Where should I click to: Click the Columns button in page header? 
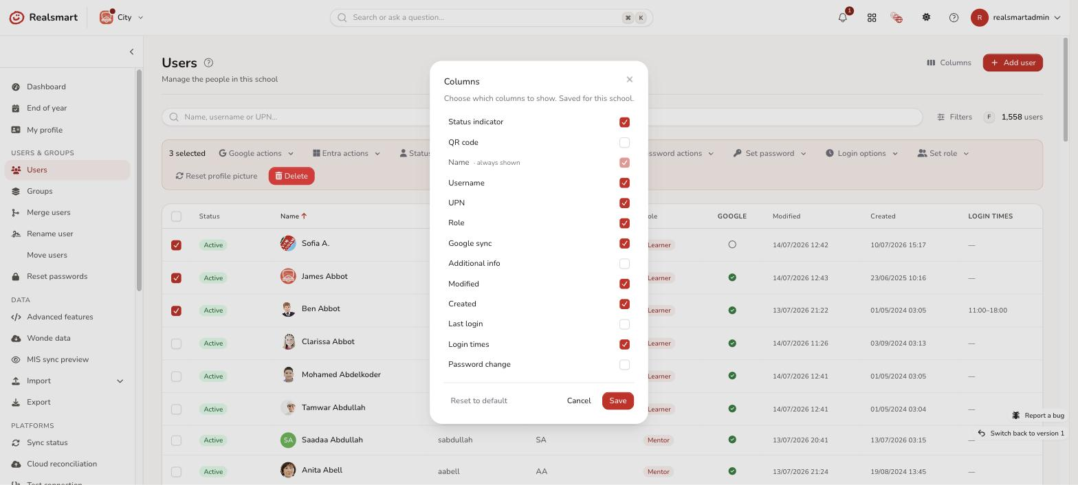pyautogui.click(x=949, y=63)
